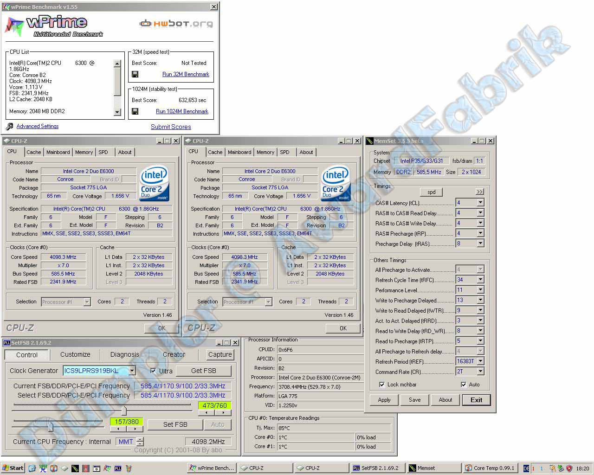Click the red security shield tray icon

click(569, 469)
